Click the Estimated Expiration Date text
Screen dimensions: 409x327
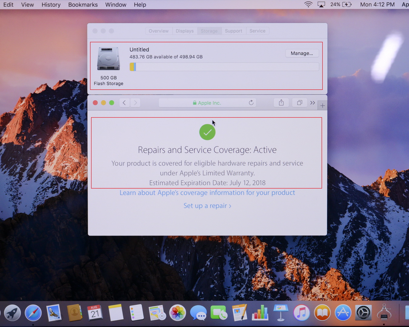(207, 183)
